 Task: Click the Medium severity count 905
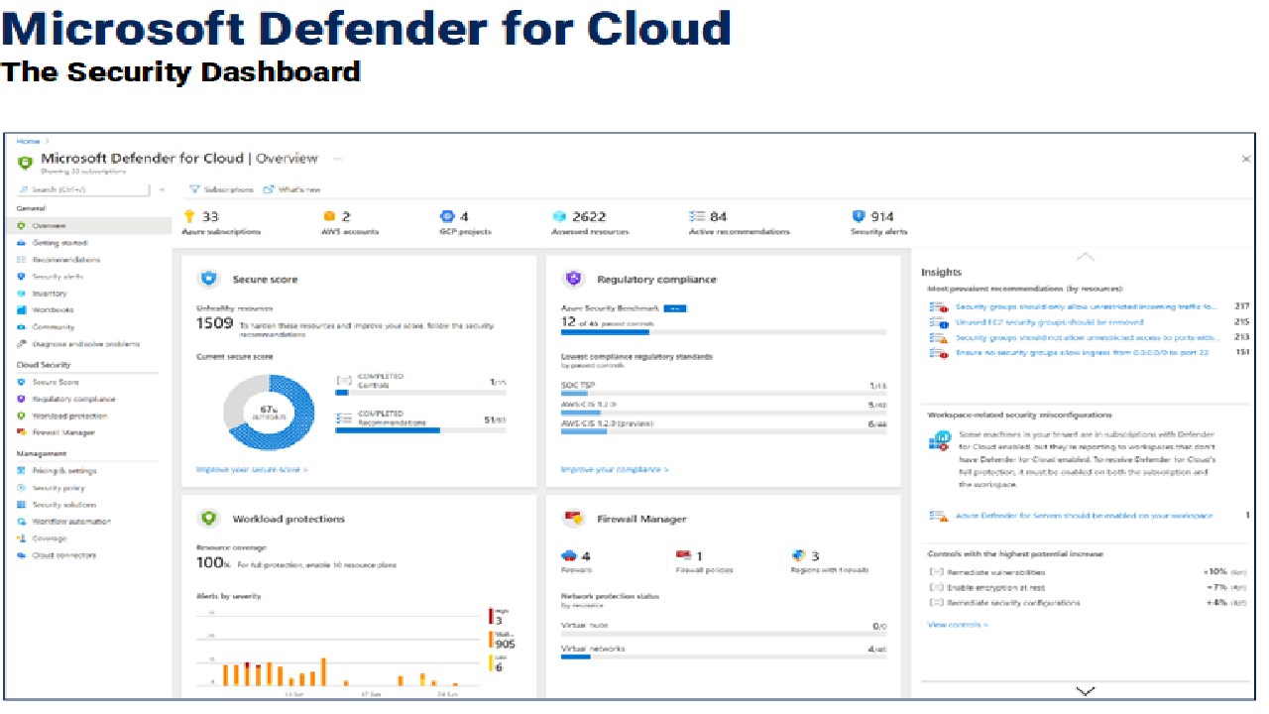505,644
